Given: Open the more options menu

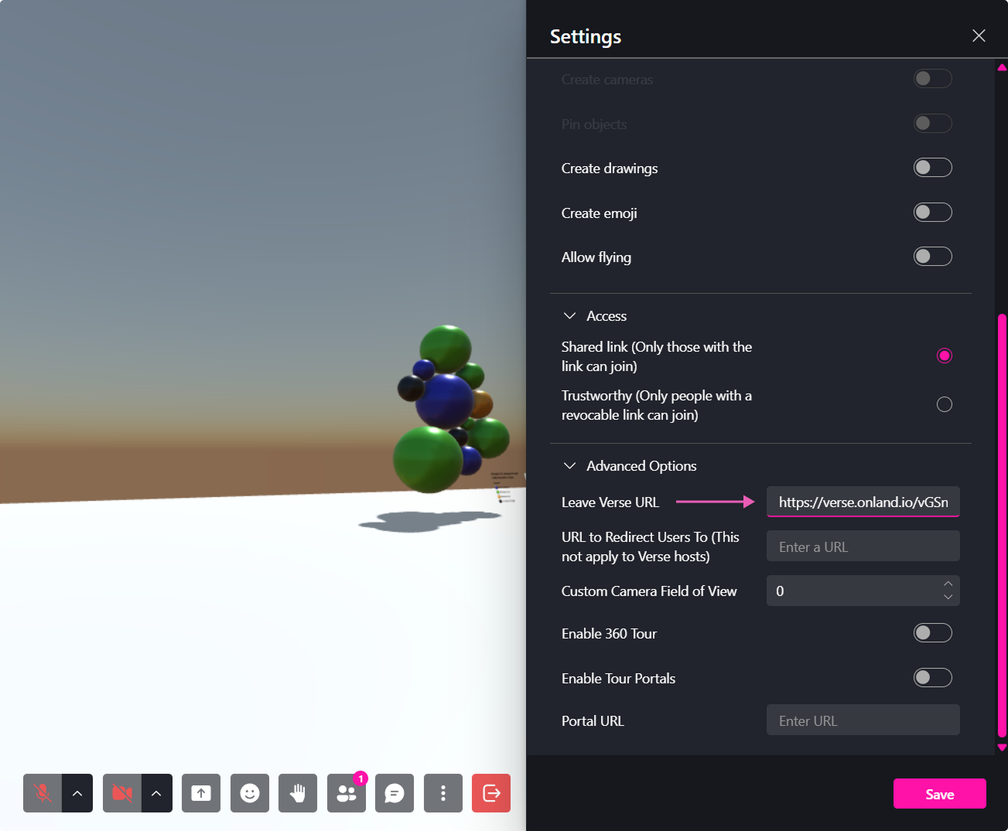Looking at the screenshot, I should (442, 793).
